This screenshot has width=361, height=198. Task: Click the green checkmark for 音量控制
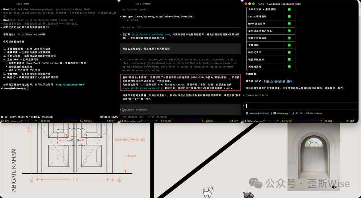pyautogui.click(x=289, y=45)
